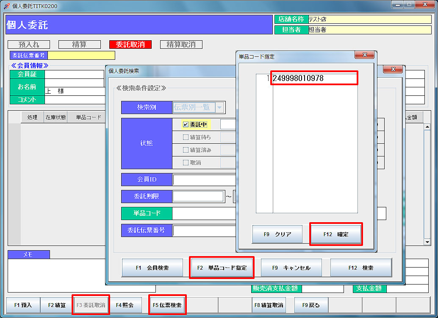The image size is (438, 318).
Task: Click F1 預入 in bottom bar
Action: pos(23,305)
